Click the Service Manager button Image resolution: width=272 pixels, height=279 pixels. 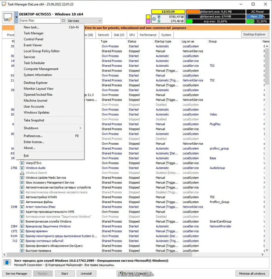16,273
